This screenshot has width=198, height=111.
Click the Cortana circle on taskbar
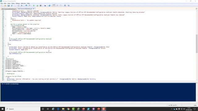[43, 109]
